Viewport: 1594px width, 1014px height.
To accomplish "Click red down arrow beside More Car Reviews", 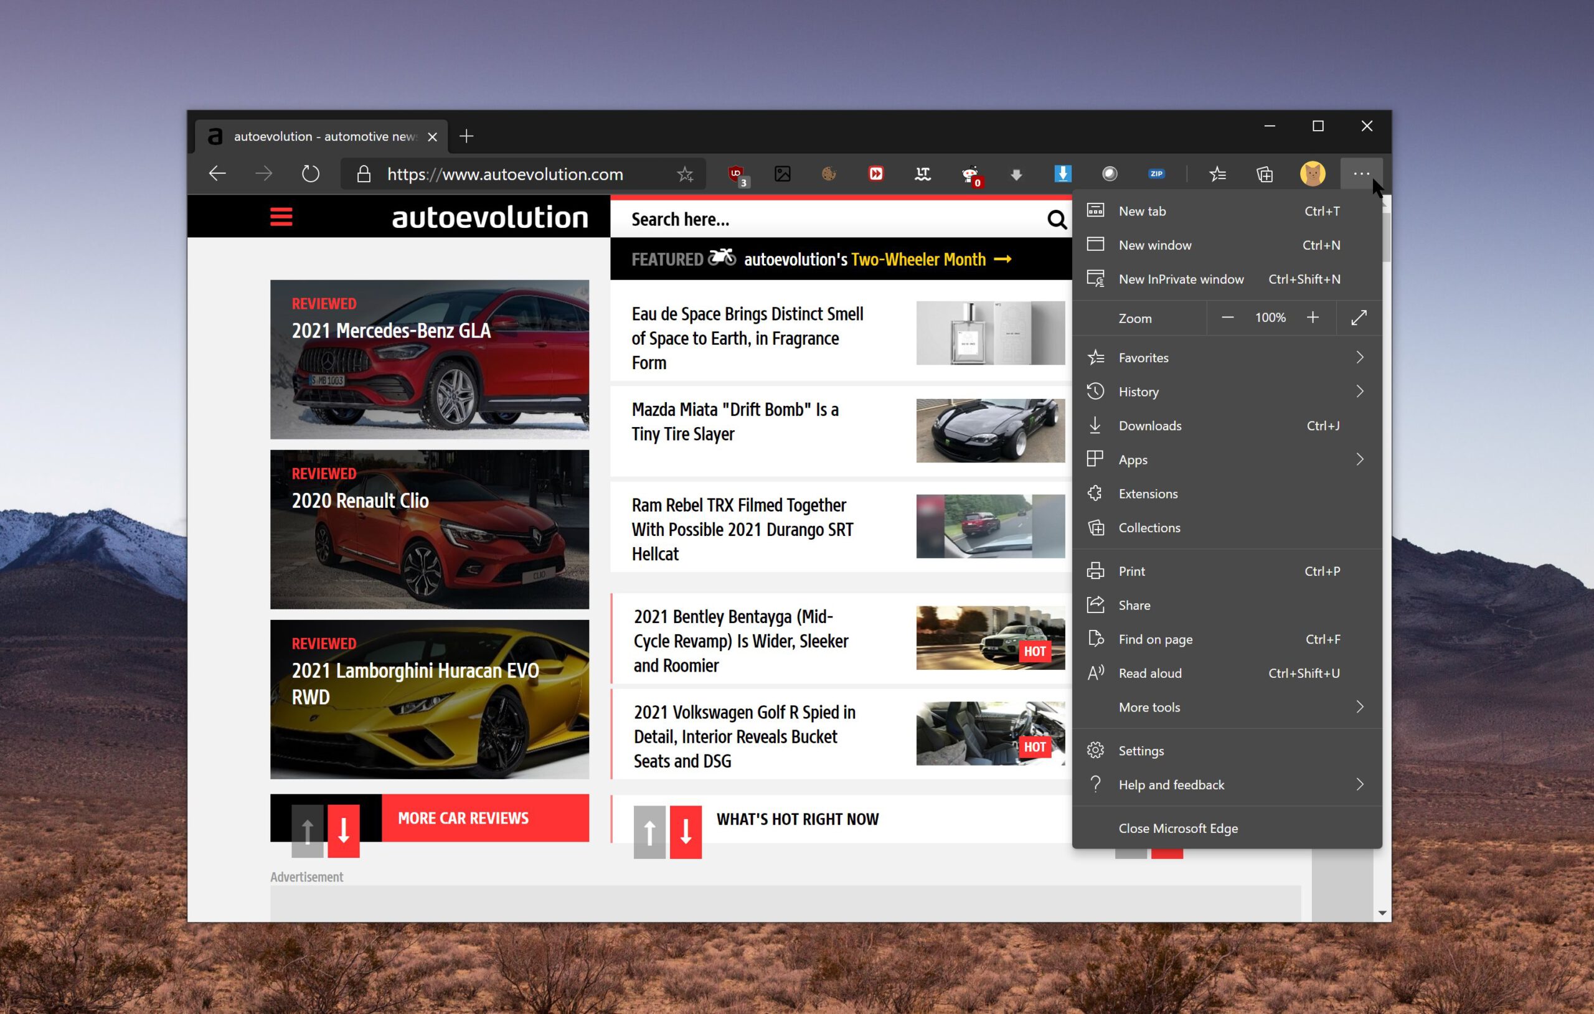I will pos(344,832).
